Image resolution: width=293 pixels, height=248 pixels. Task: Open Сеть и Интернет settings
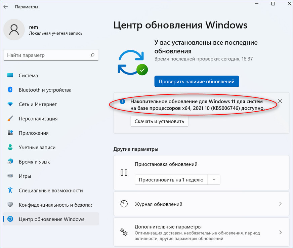(x=38, y=104)
